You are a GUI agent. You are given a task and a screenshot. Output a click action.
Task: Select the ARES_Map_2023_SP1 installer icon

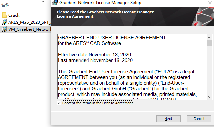(4, 22)
